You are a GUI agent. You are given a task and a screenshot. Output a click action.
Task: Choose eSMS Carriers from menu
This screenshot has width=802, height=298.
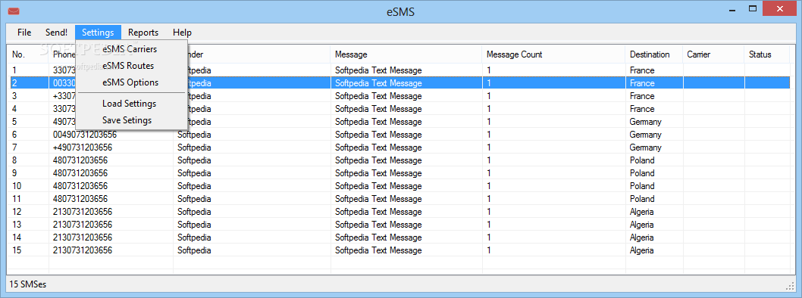(x=130, y=49)
